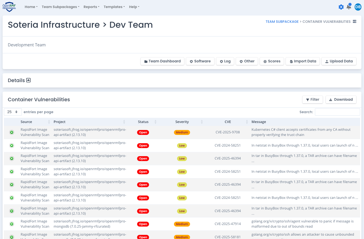Click the golang.org/x/crypto/ssh/agent panic message
This screenshot has width=364, height=239.
coord(302,224)
